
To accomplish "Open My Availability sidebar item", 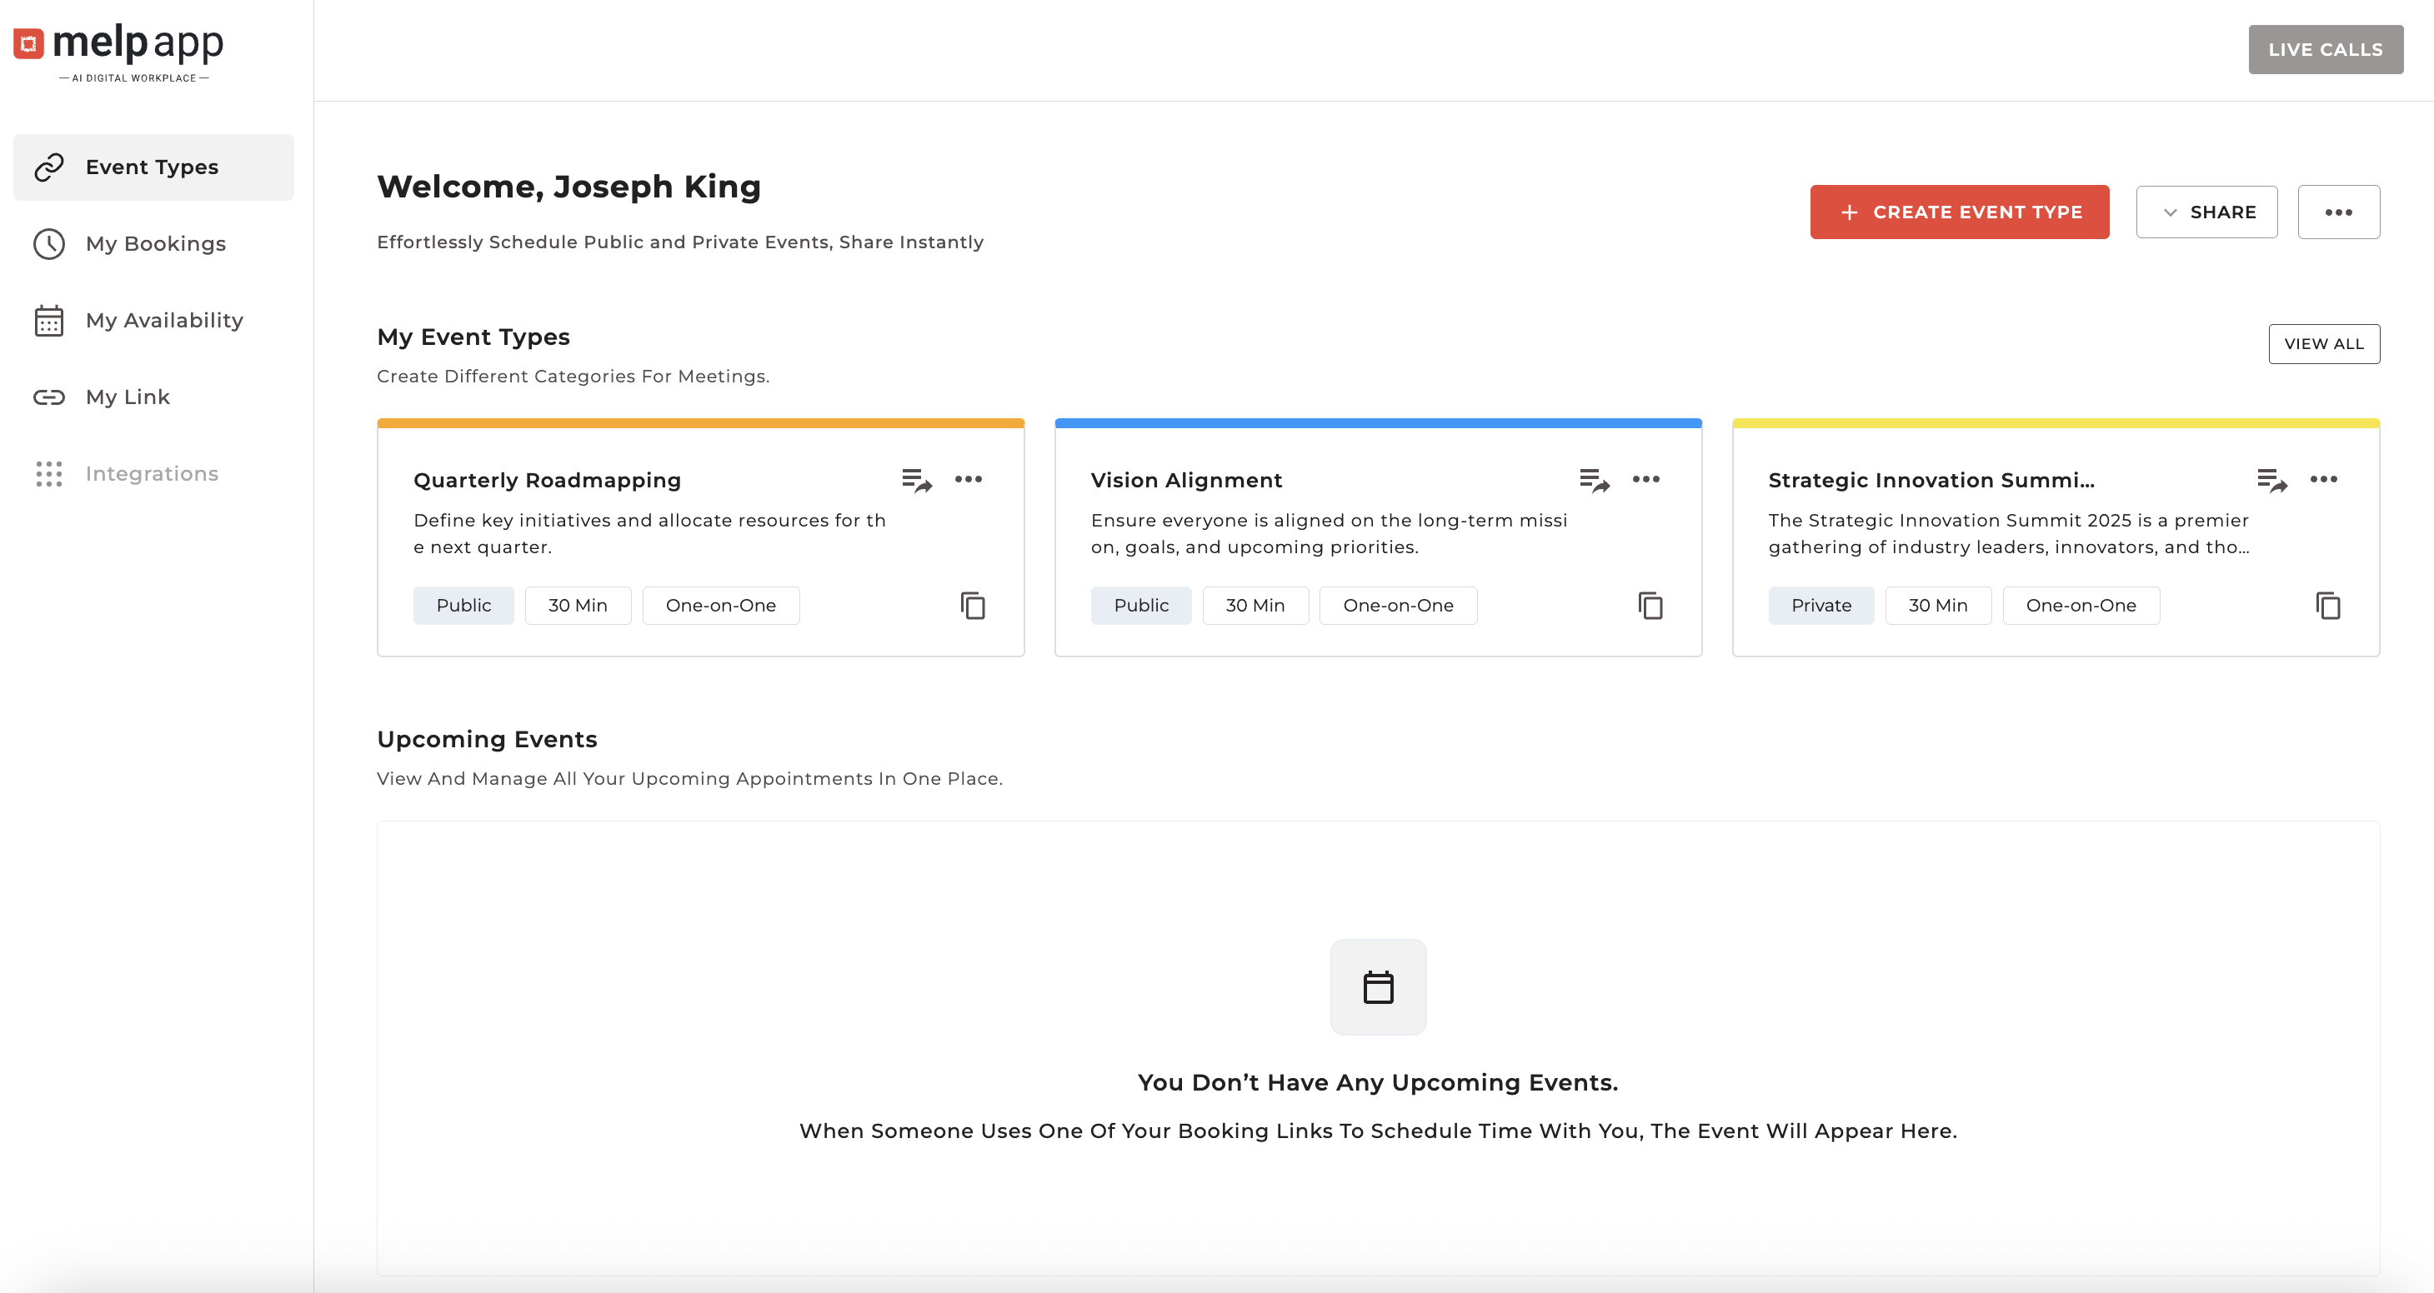I will tap(163, 320).
